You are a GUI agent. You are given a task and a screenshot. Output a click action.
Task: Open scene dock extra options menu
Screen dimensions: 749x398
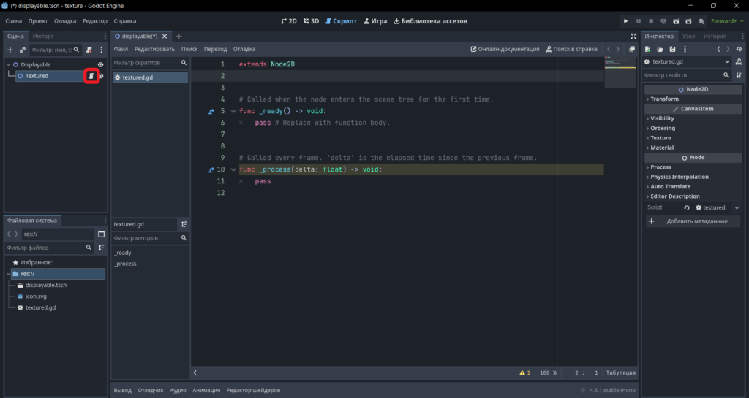click(x=101, y=50)
